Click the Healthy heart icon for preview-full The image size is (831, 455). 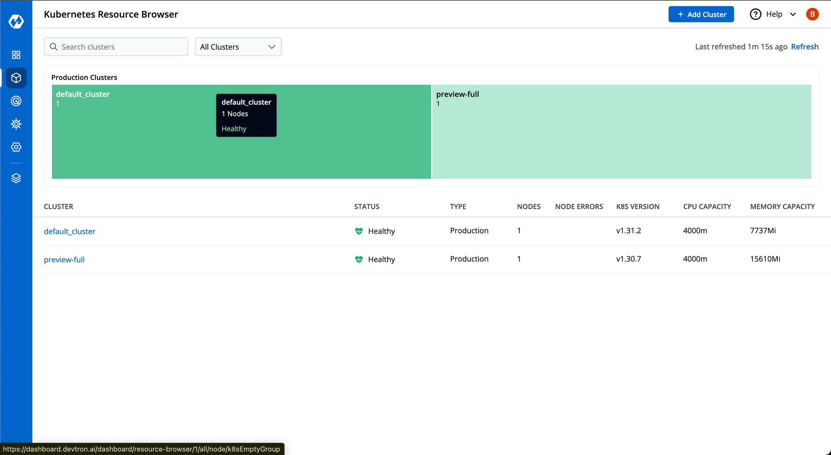(359, 259)
